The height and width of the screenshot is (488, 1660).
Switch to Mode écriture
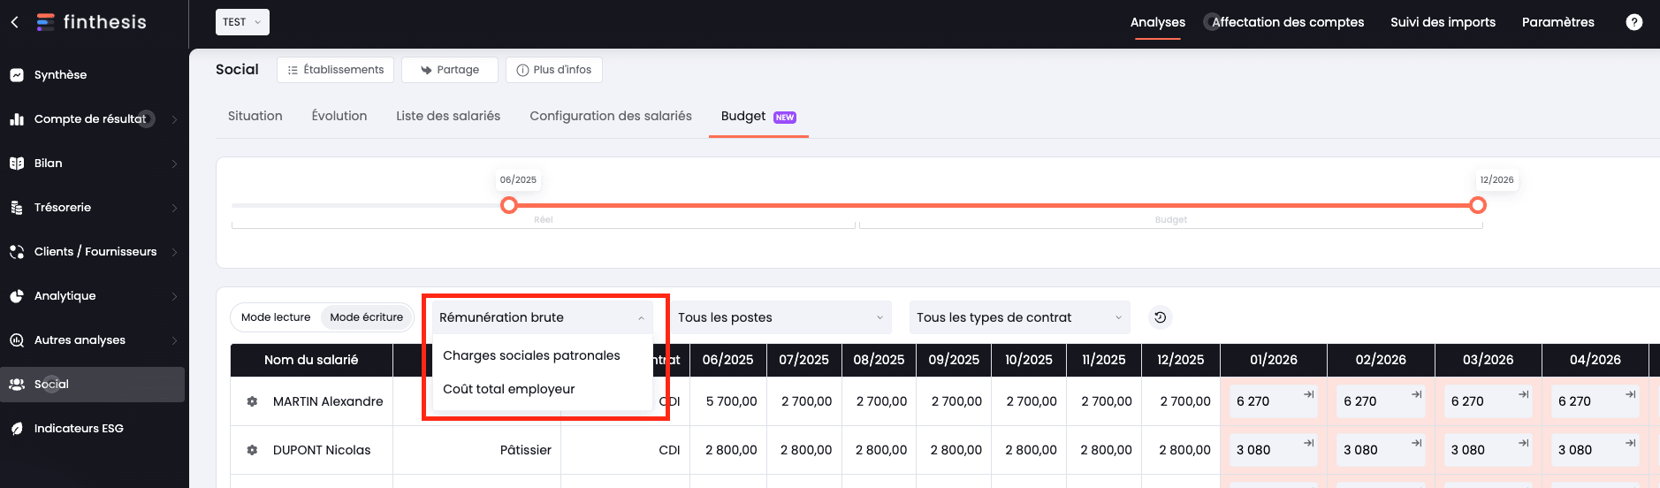click(x=366, y=317)
